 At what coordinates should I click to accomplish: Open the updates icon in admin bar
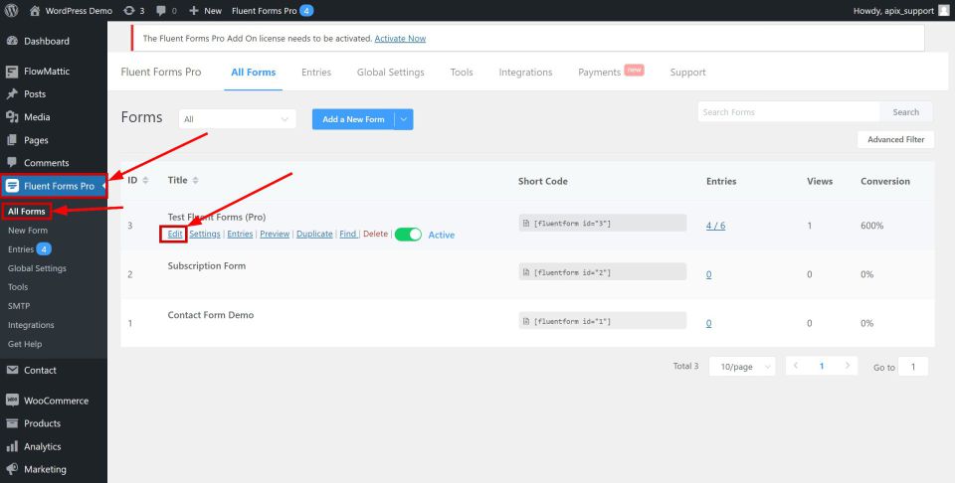130,10
